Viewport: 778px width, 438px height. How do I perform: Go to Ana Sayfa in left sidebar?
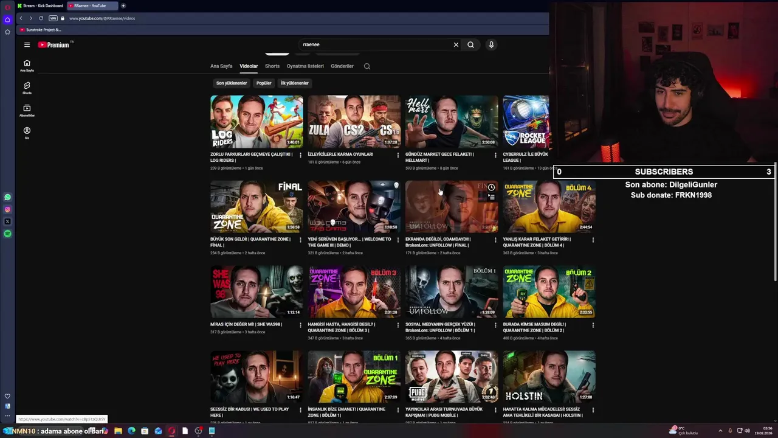tap(27, 66)
